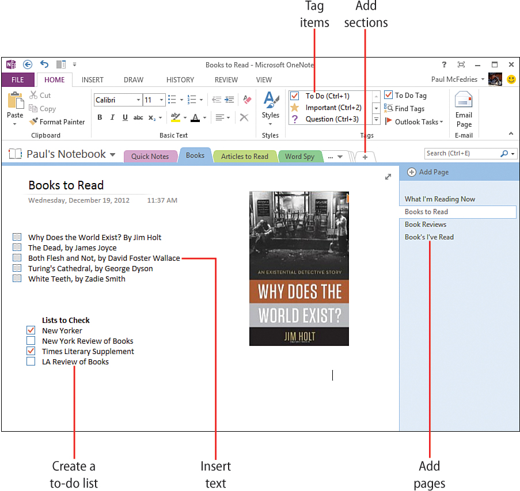Uncheck the New Yorker checkbox
This screenshot has height=491, width=520.
[31, 330]
